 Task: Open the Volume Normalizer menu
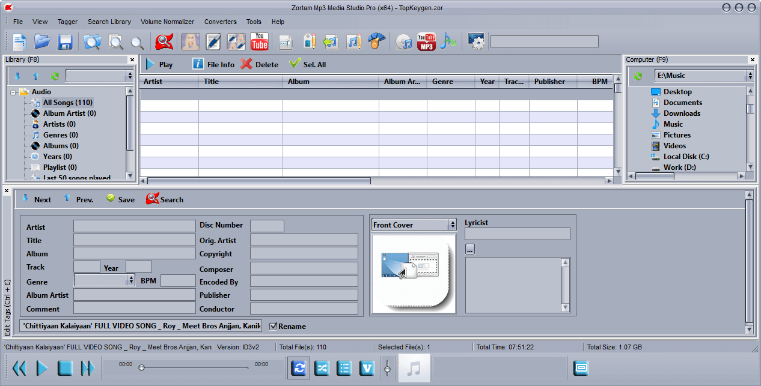(x=168, y=22)
